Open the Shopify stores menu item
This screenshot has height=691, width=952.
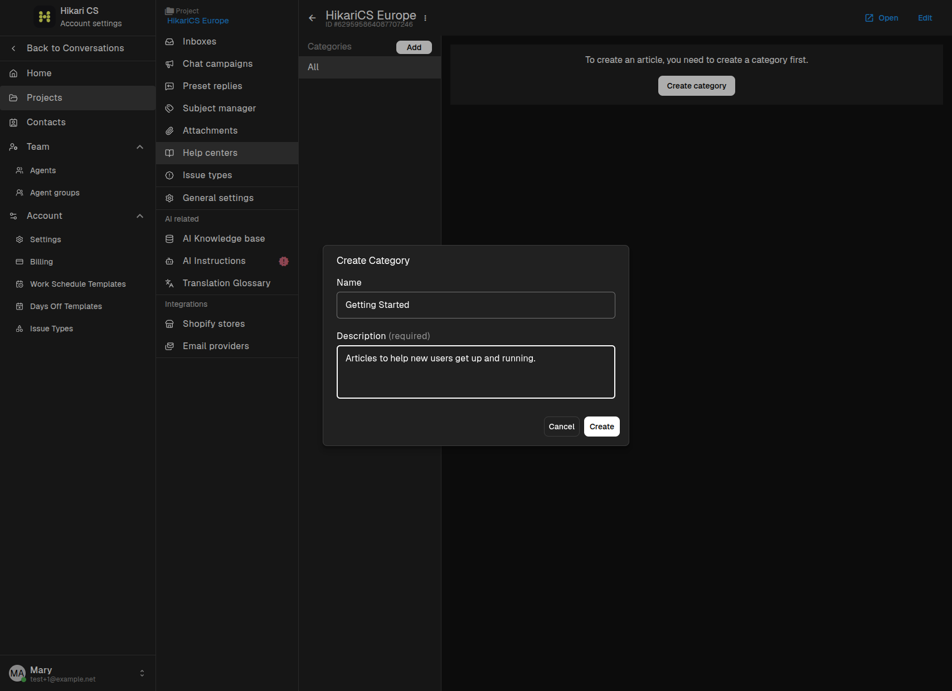pos(227,324)
